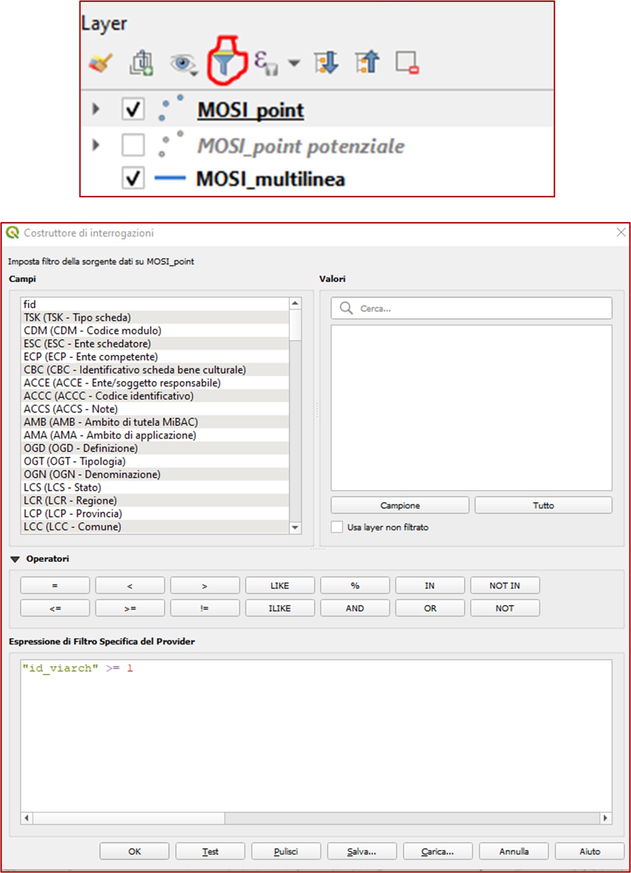The image size is (631, 873).
Task: Open the manage map themes eye icon
Action: pyautogui.click(x=182, y=63)
